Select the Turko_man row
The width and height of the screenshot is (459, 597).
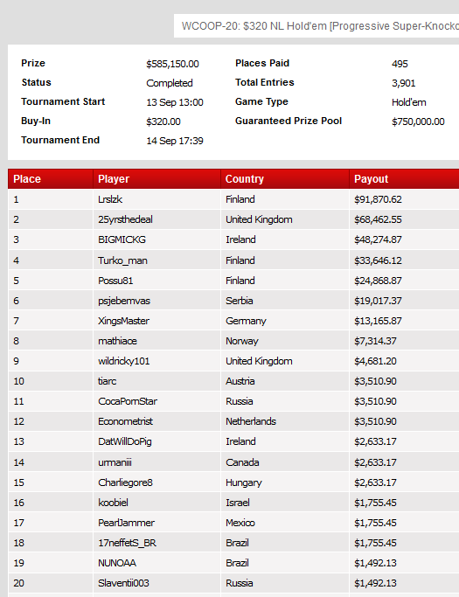point(233,260)
